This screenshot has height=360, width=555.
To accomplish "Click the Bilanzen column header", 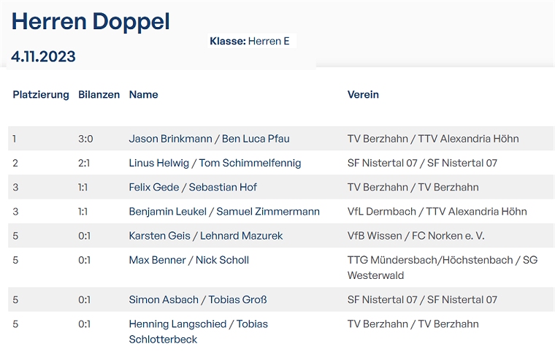I will [99, 95].
